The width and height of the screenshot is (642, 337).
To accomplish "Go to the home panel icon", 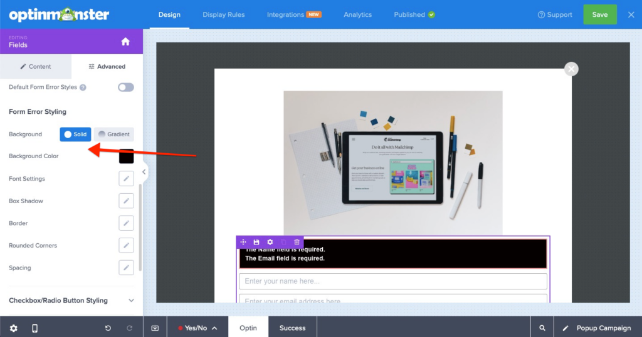I will click(125, 41).
